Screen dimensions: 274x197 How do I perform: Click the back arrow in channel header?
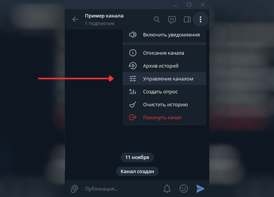click(75, 19)
